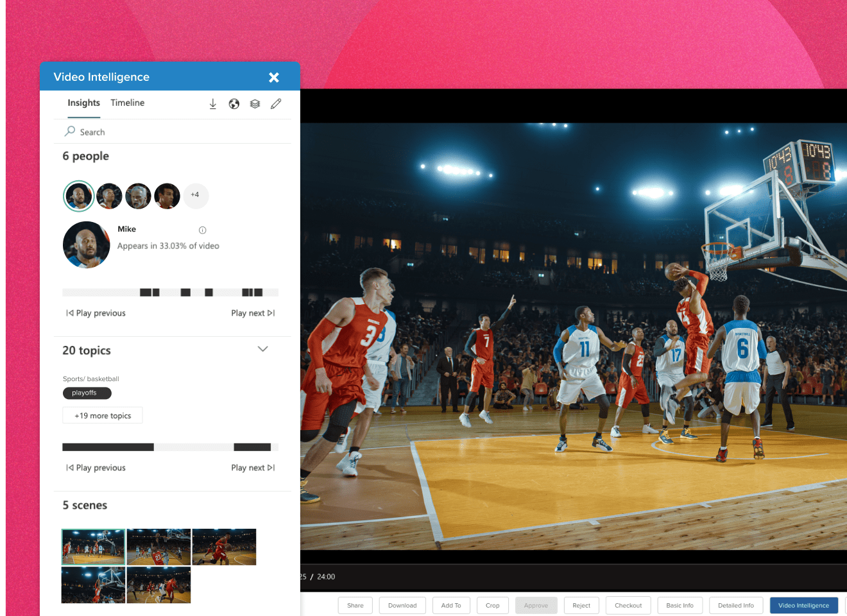847x616 pixels.
Task: Click the Checkout button
Action: tap(628, 606)
